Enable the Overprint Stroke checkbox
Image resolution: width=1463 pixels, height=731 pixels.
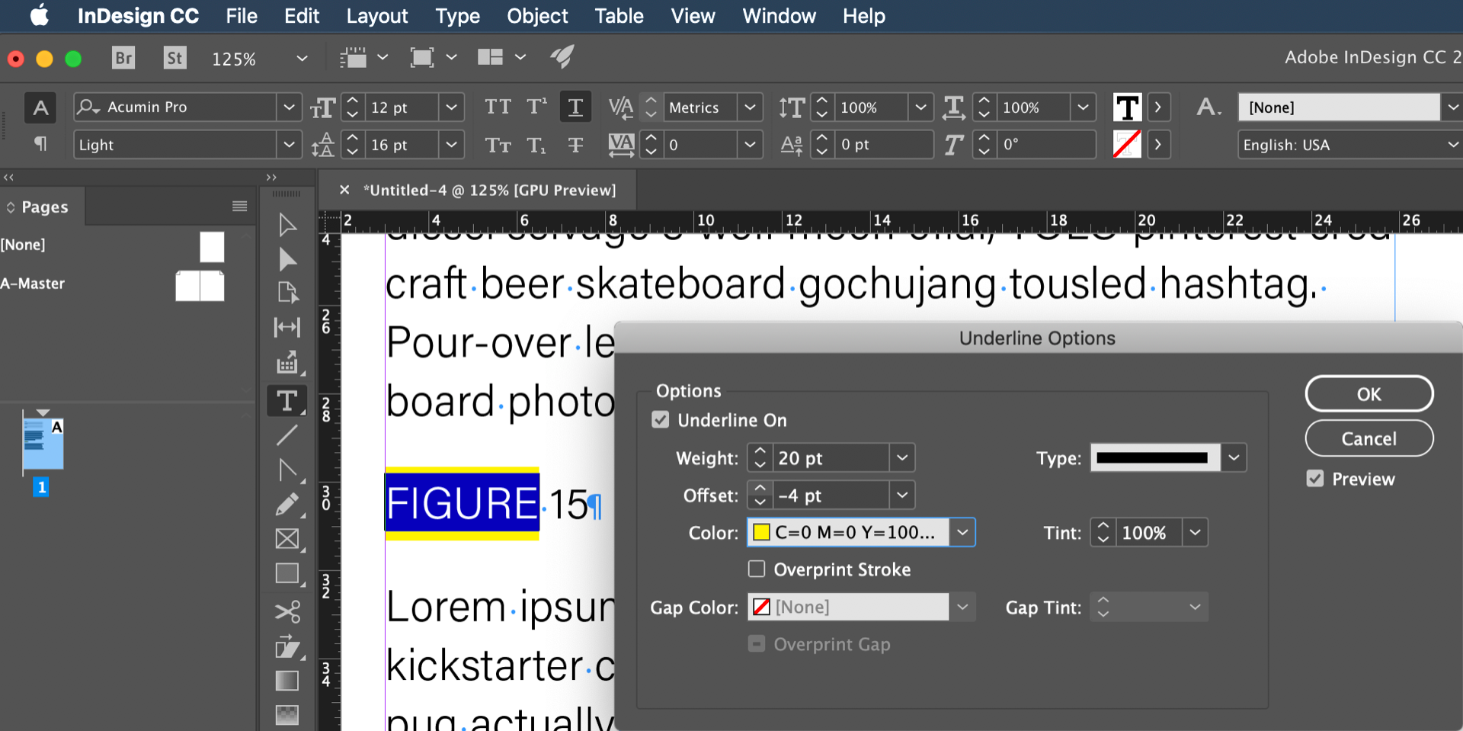pos(757,569)
